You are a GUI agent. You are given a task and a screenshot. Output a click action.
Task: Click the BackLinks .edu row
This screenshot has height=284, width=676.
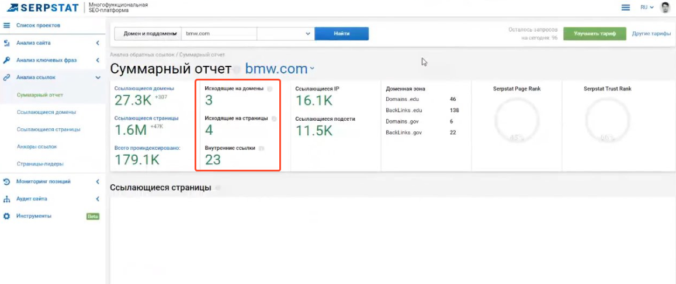coord(422,110)
